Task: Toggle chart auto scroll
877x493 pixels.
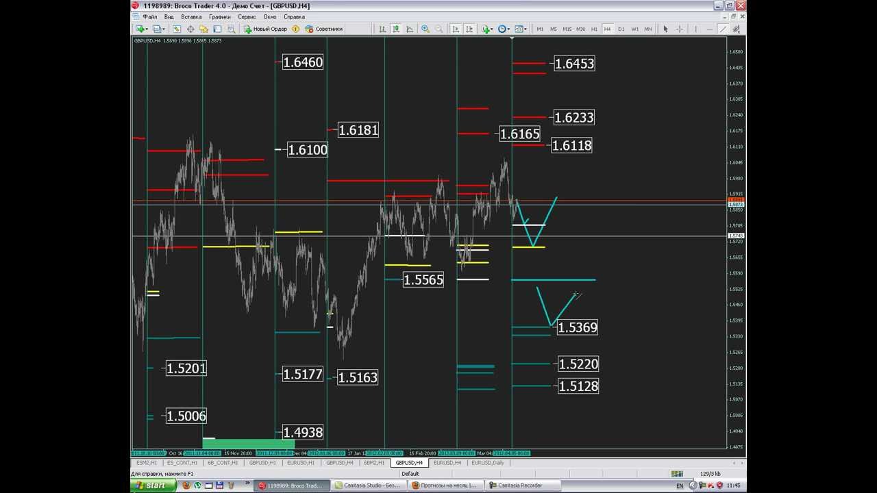Action: tap(456, 29)
